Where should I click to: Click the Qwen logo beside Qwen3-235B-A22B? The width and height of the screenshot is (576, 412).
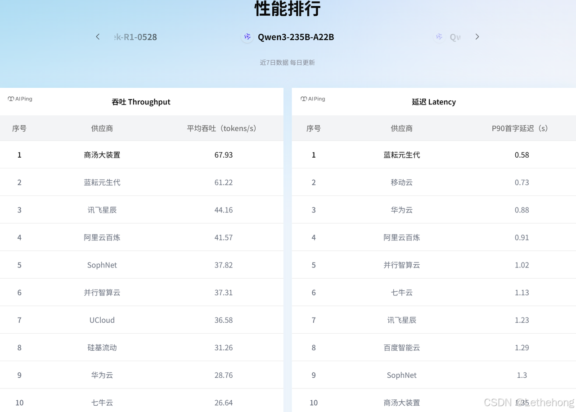247,37
